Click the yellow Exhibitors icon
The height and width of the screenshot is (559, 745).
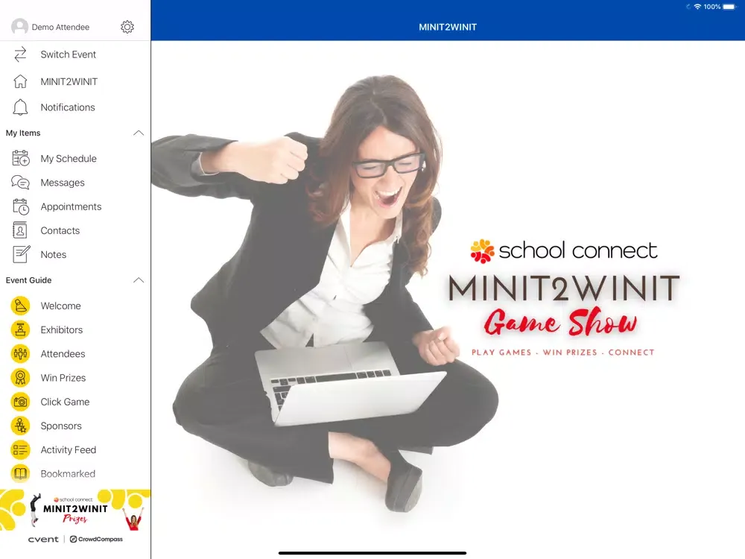(20, 330)
